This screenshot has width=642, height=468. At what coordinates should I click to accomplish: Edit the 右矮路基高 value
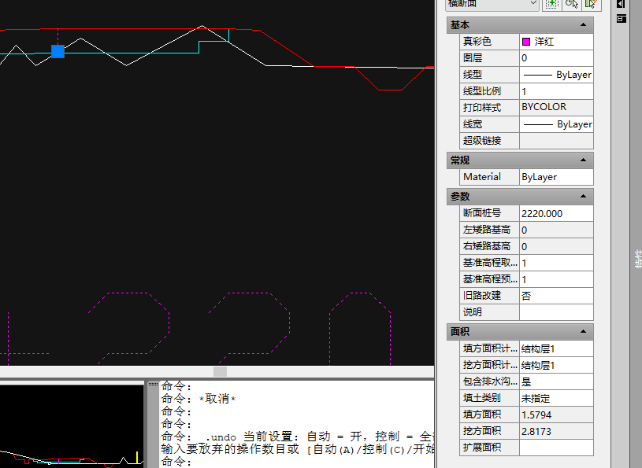coord(556,246)
